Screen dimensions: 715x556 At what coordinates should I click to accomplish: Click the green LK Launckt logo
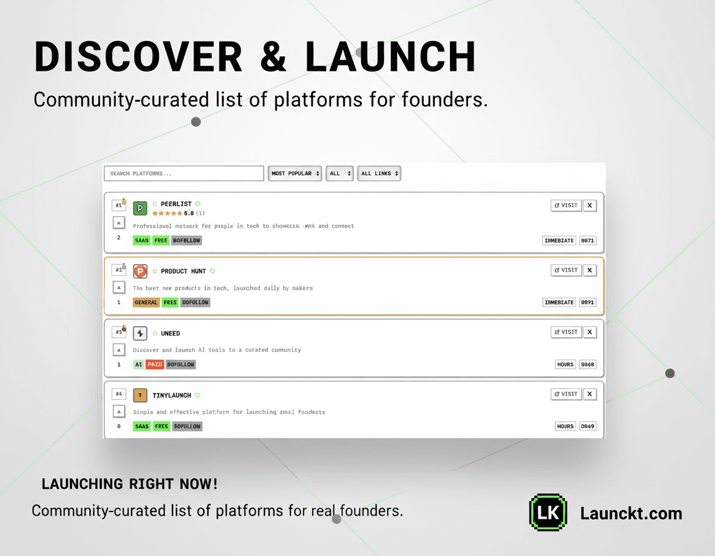pyautogui.click(x=548, y=512)
